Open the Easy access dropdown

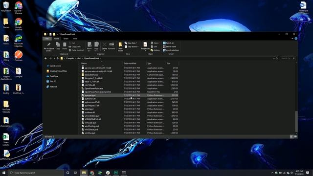(132, 47)
